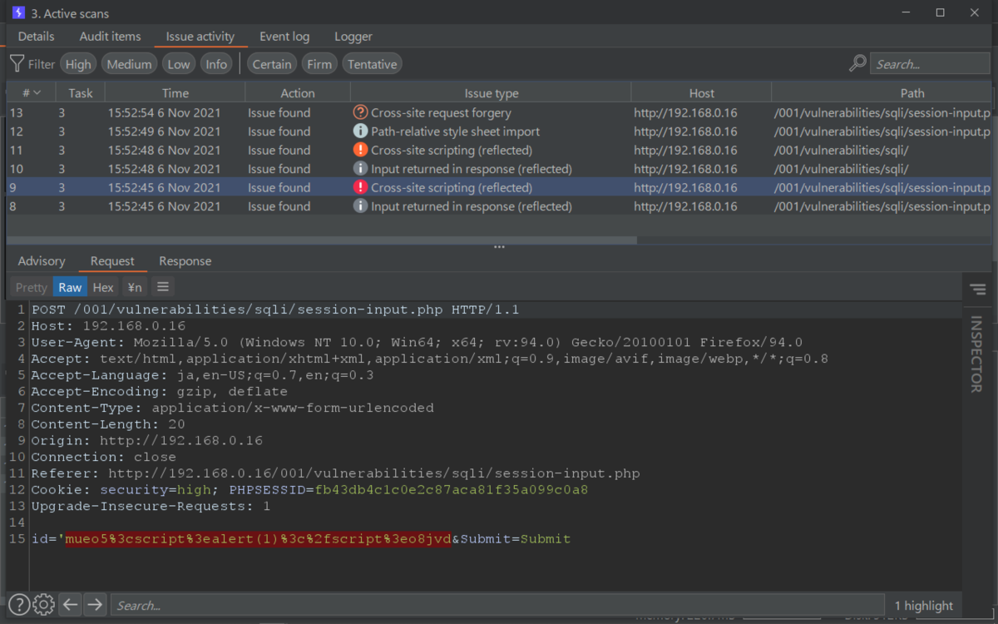Image resolution: width=998 pixels, height=624 pixels.
Task: Select time 15:52:48 in row 11
Action: [x=165, y=150]
